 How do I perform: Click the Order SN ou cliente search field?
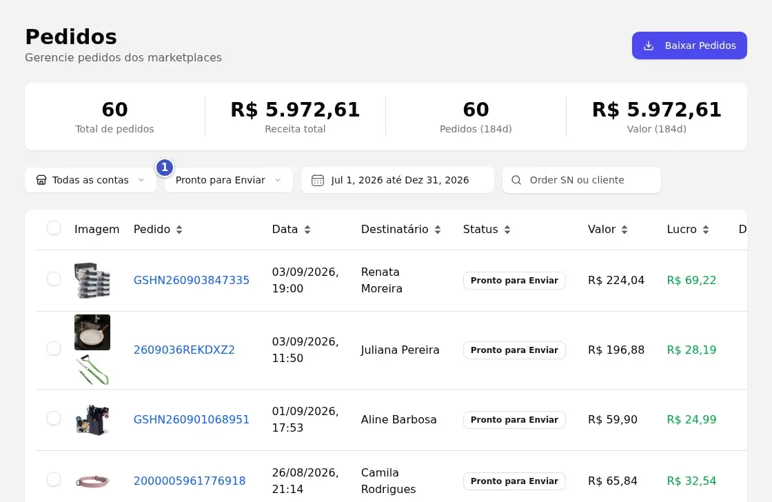(x=582, y=180)
